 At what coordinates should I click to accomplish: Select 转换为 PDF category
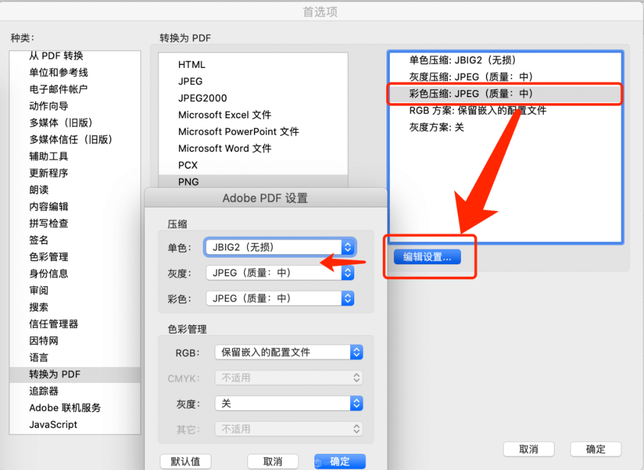(75, 375)
